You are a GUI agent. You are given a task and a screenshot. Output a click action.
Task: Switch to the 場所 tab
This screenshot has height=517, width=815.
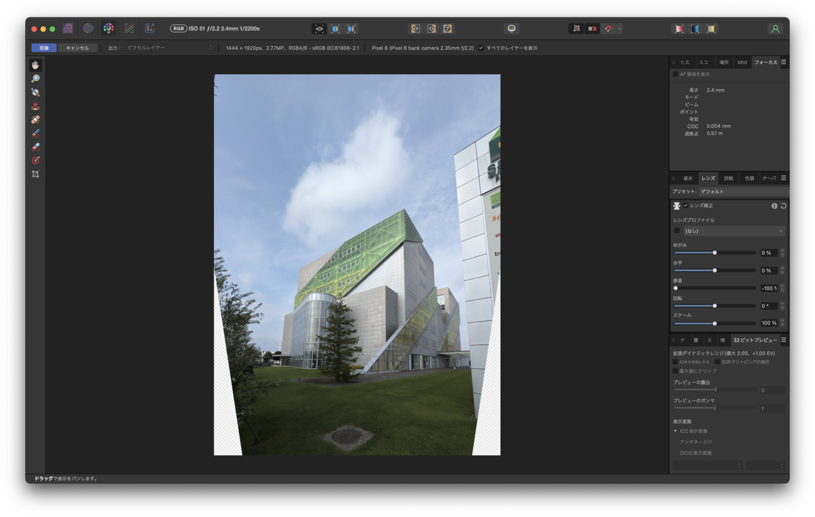(x=723, y=62)
